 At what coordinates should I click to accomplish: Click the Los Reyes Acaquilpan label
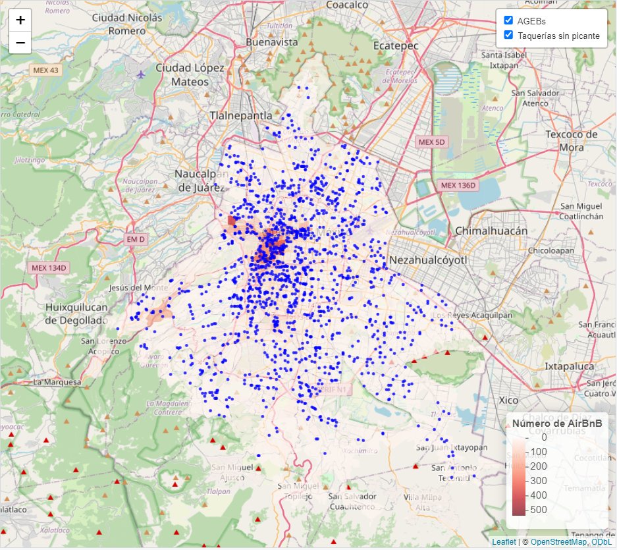[472, 316]
